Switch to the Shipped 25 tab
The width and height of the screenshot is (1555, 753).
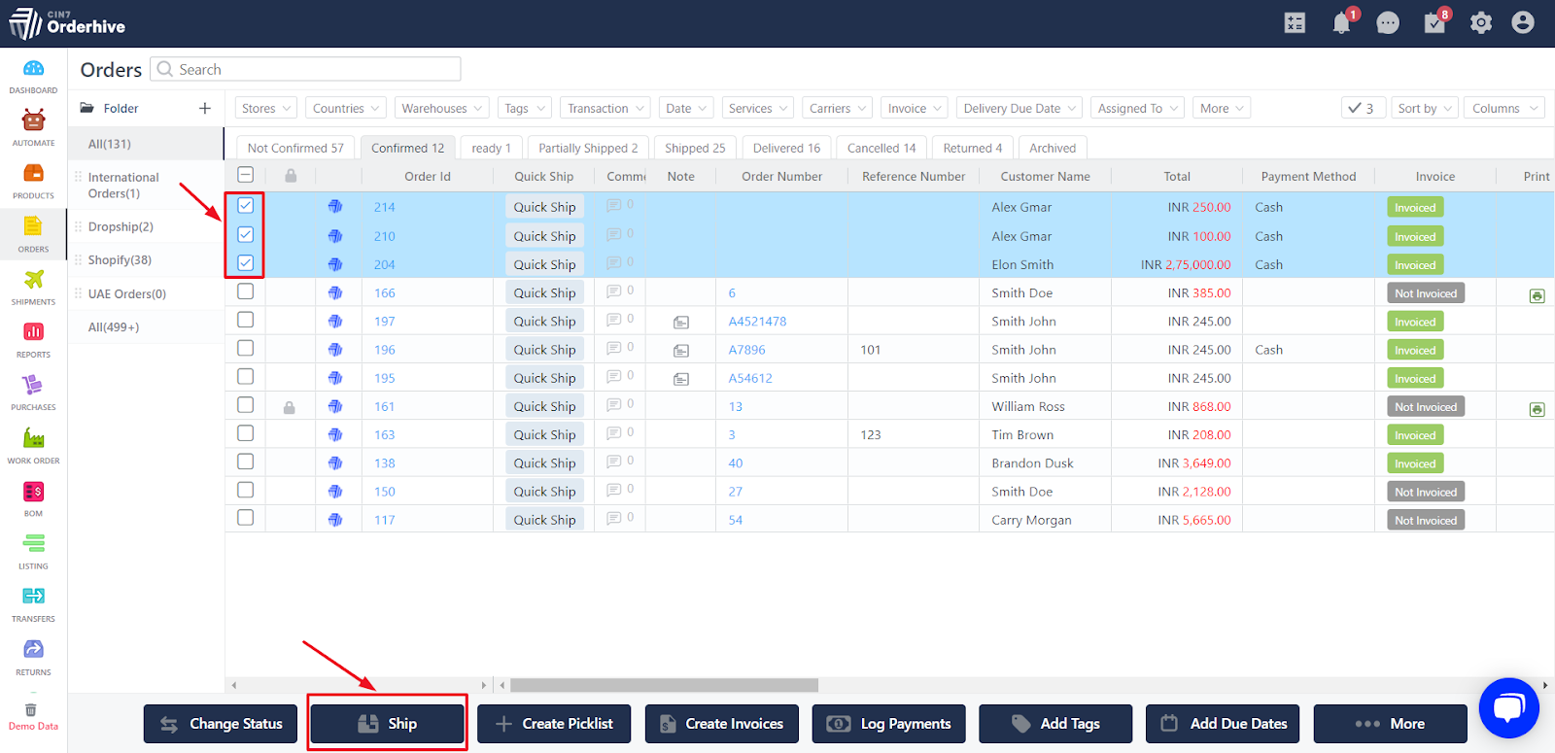[695, 148]
